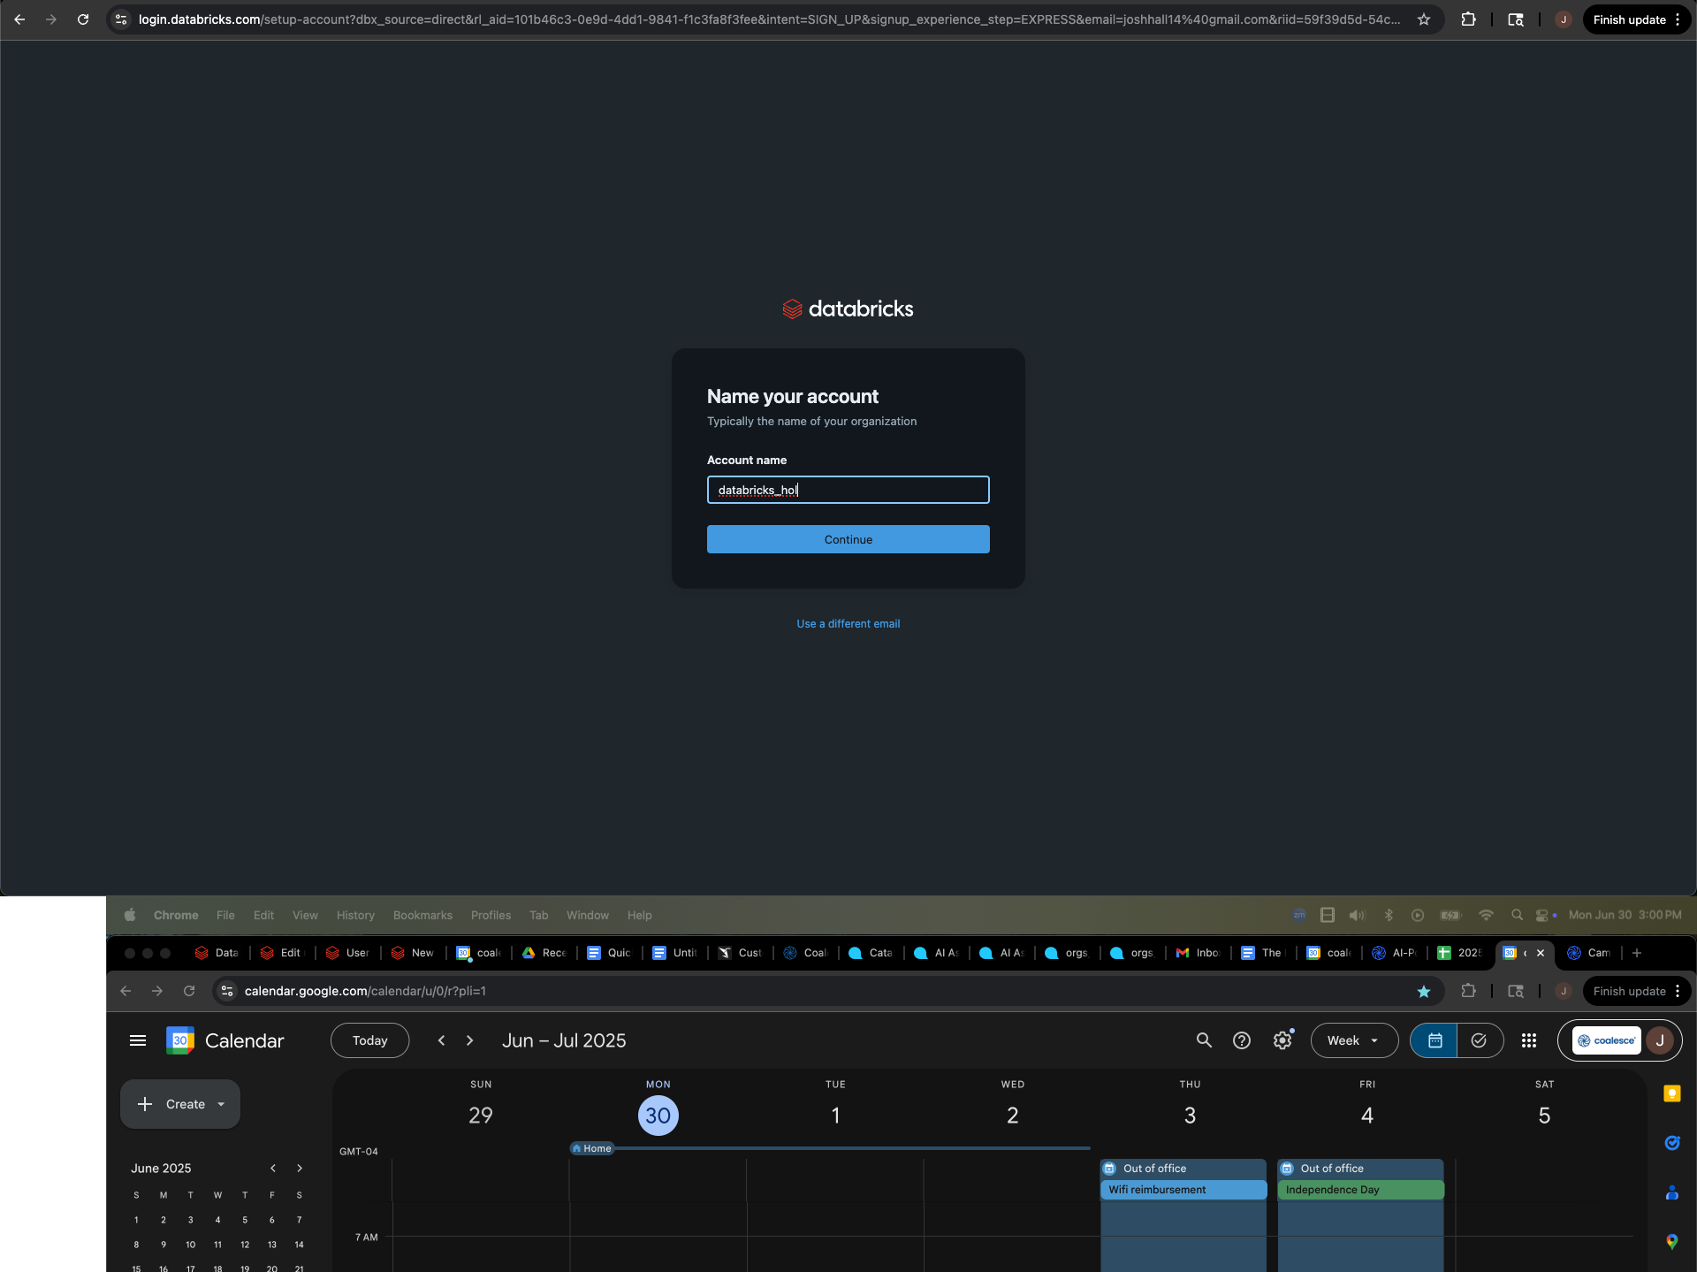The width and height of the screenshot is (1697, 1272).
Task: Open Extensions puzzle icon in Databricks window
Action: click(x=1468, y=19)
